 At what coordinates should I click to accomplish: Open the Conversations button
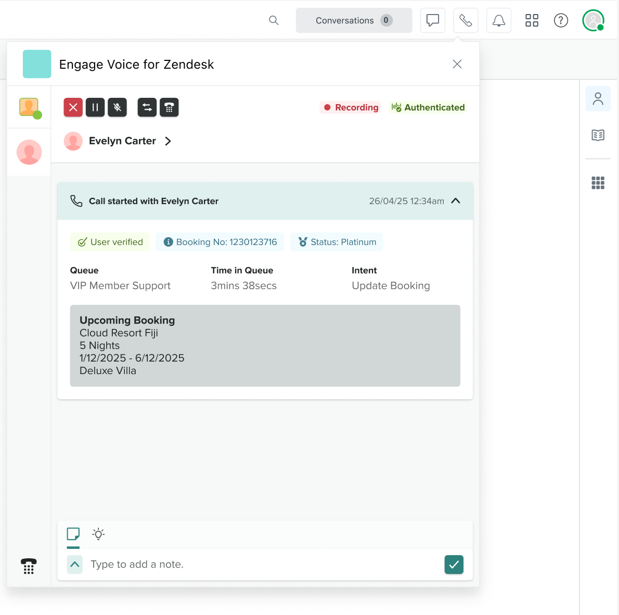pos(354,20)
